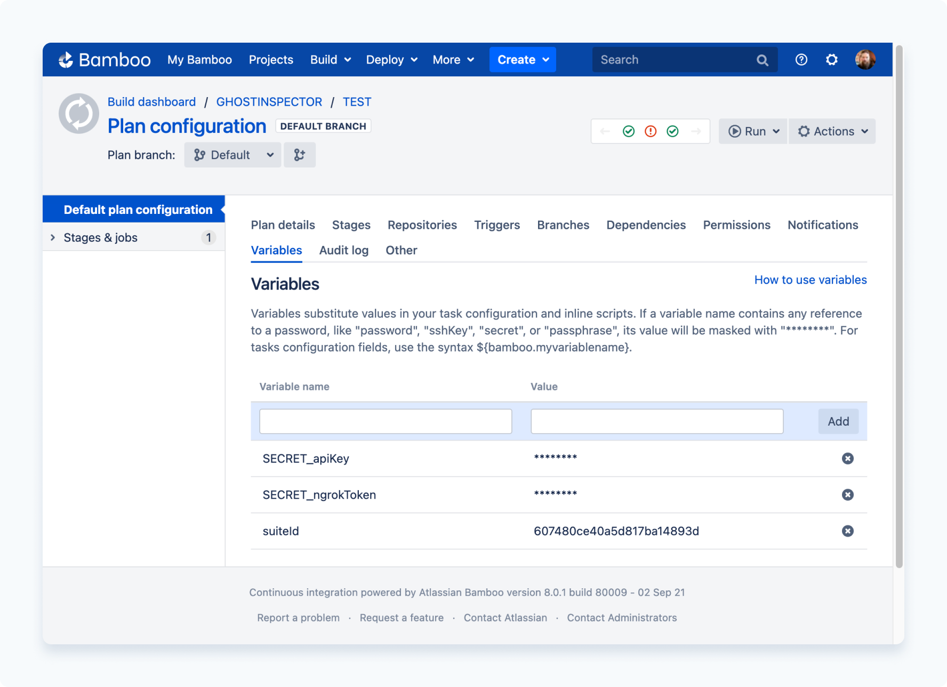
Task: Click the Bamboo logo icon
Action: click(66, 59)
